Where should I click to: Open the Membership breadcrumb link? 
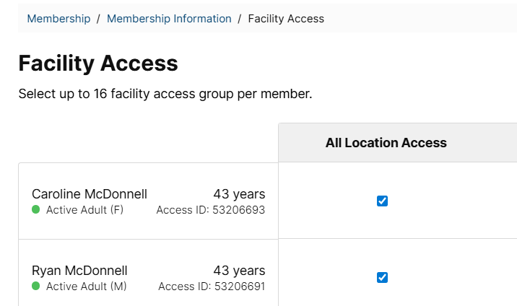(58, 19)
